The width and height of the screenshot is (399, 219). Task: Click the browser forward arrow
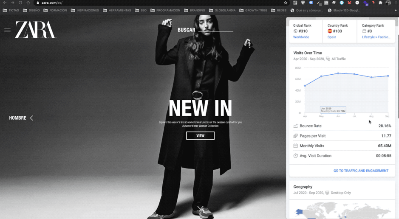coord(12,3)
